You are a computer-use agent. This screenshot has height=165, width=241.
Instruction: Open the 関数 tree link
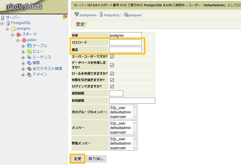[36, 63]
